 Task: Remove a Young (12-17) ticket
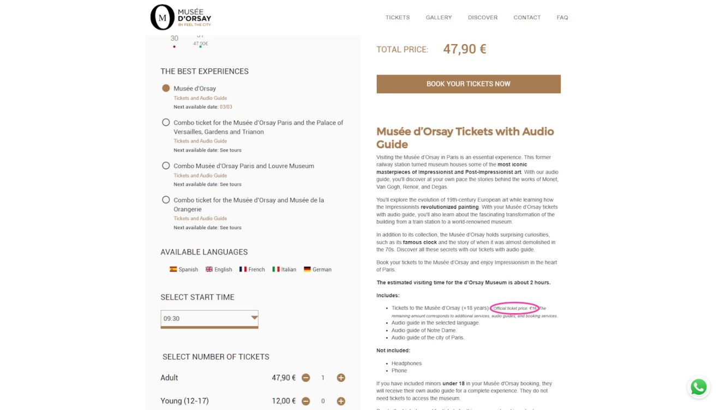click(306, 401)
